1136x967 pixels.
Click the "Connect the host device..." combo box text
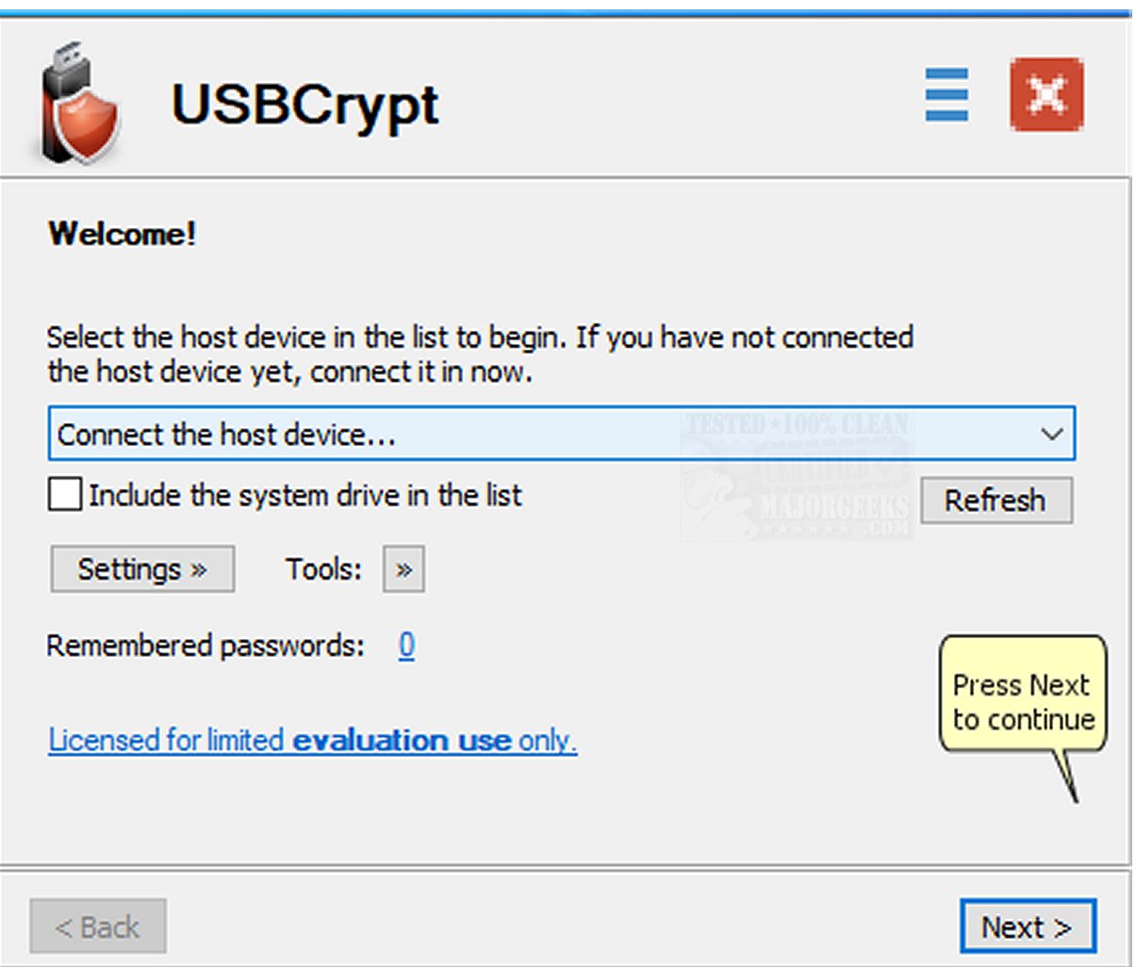(x=226, y=434)
